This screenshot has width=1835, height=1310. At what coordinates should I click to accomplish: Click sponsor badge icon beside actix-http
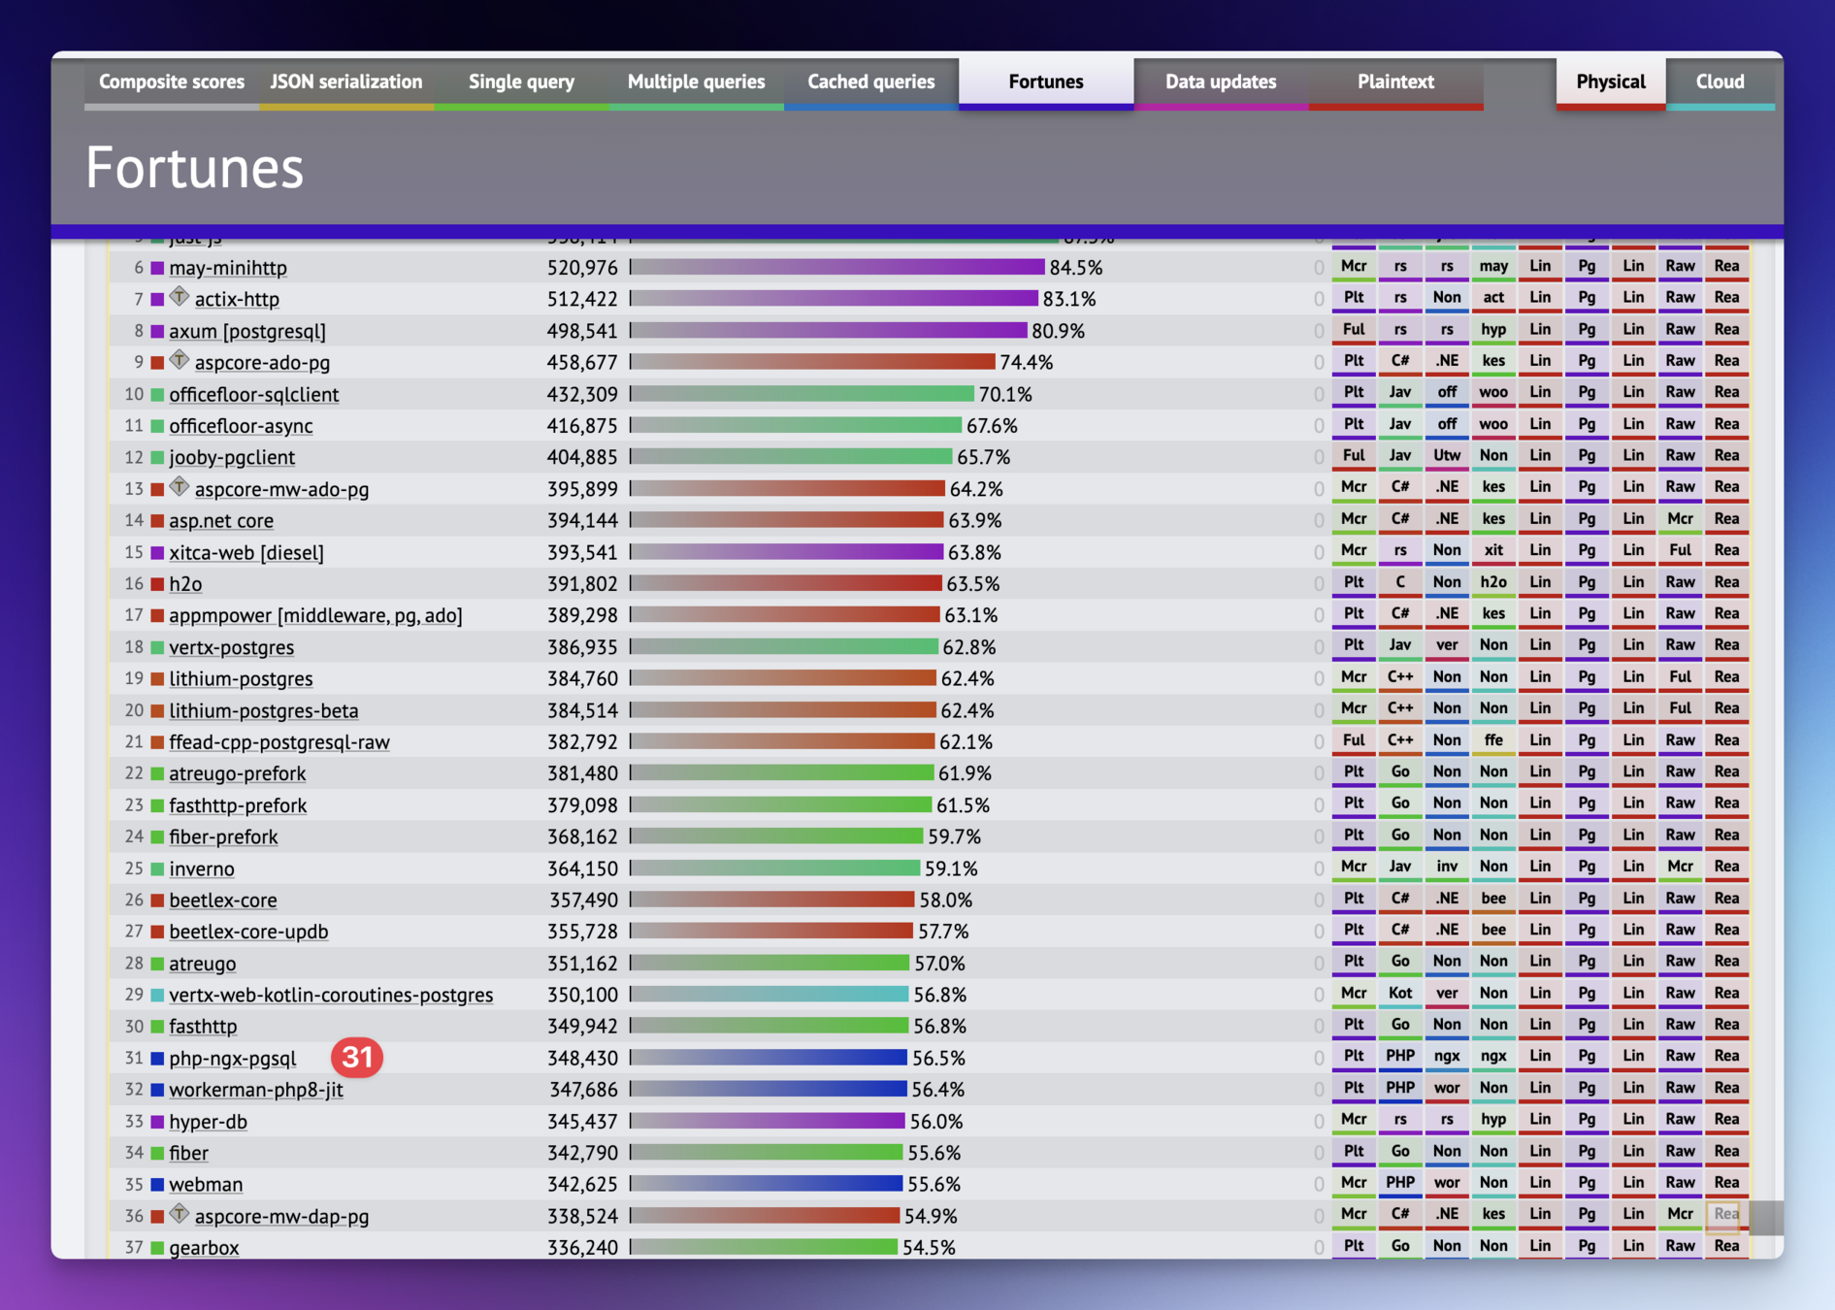[180, 296]
